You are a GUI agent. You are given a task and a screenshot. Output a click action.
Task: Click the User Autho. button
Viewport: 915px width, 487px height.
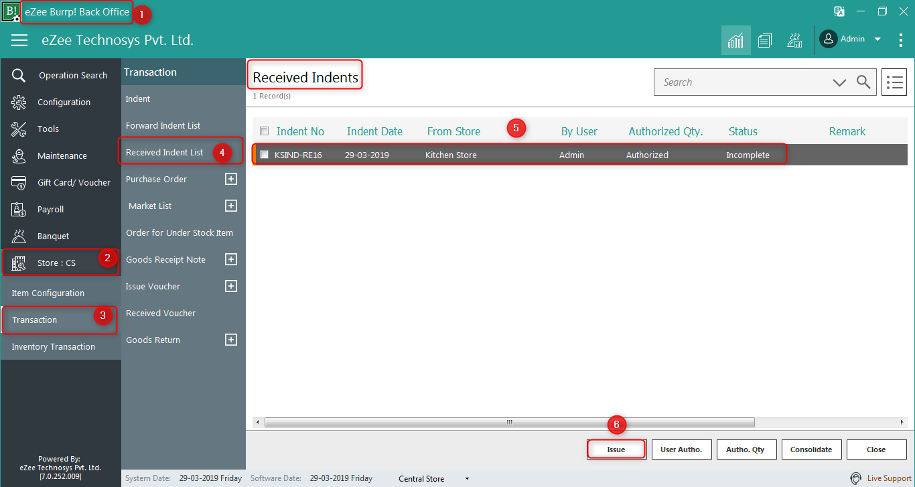pyautogui.click(x=681, y=449)
